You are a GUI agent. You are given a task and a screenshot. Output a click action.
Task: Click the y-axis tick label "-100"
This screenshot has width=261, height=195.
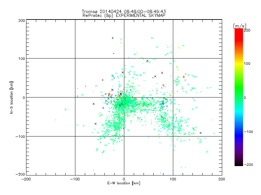[x=20, y=136]
